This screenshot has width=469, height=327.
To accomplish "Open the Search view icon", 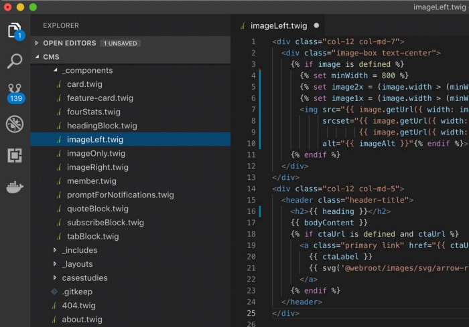I will point(14,62).
